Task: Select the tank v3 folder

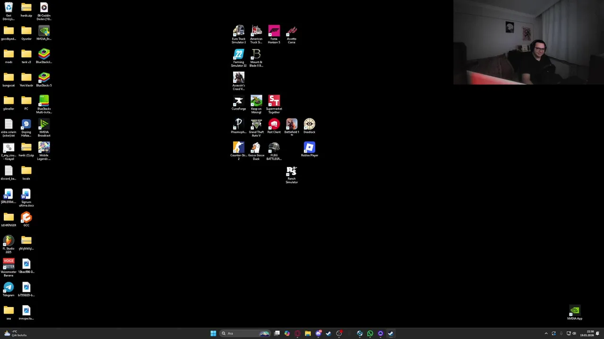Action: click(26, 56)
